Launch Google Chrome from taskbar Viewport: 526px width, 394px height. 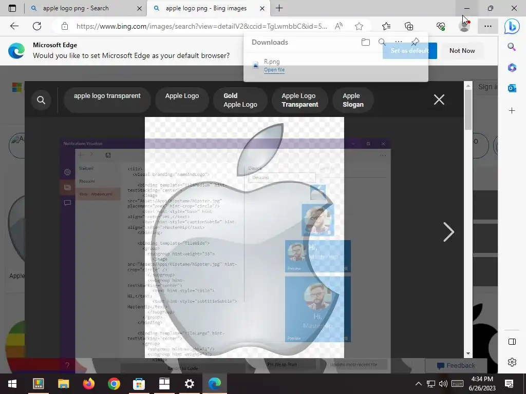114,384
